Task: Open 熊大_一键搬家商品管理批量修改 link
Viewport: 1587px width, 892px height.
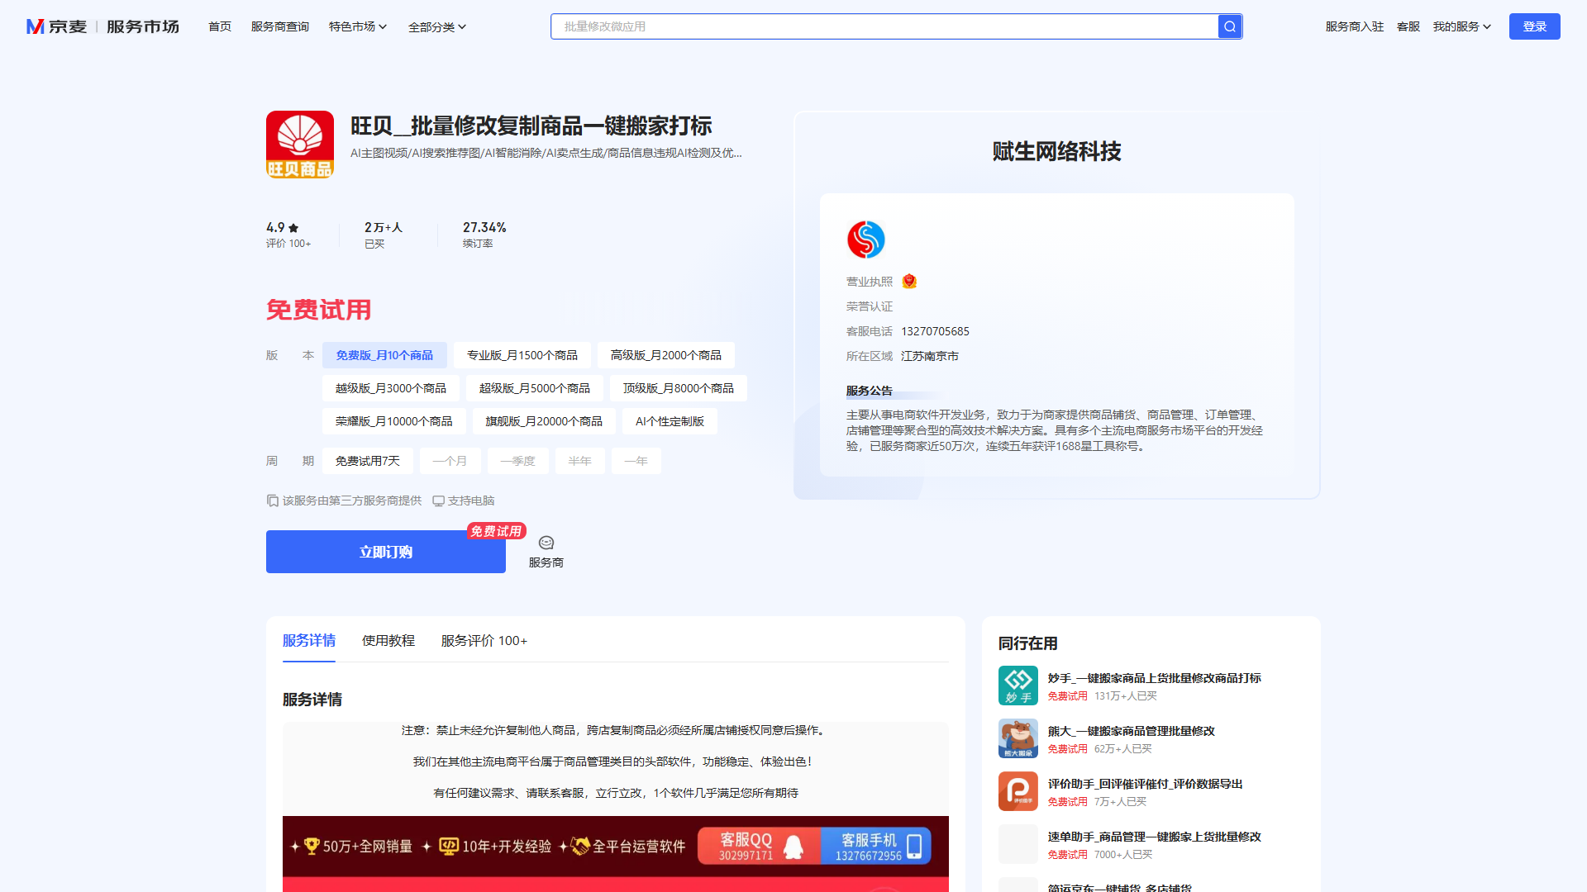Action: [x=1132, y=731]
